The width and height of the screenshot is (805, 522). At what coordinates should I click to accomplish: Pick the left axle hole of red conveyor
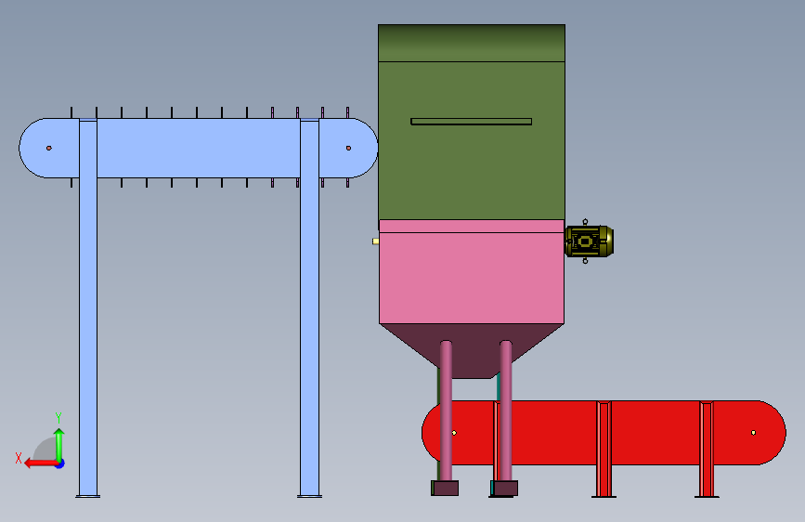click(x=454, y=433)
